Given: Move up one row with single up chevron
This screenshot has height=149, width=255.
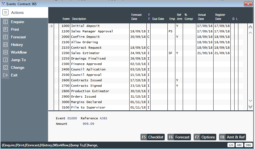Looking at the screenshot, I should pos(250,33).
